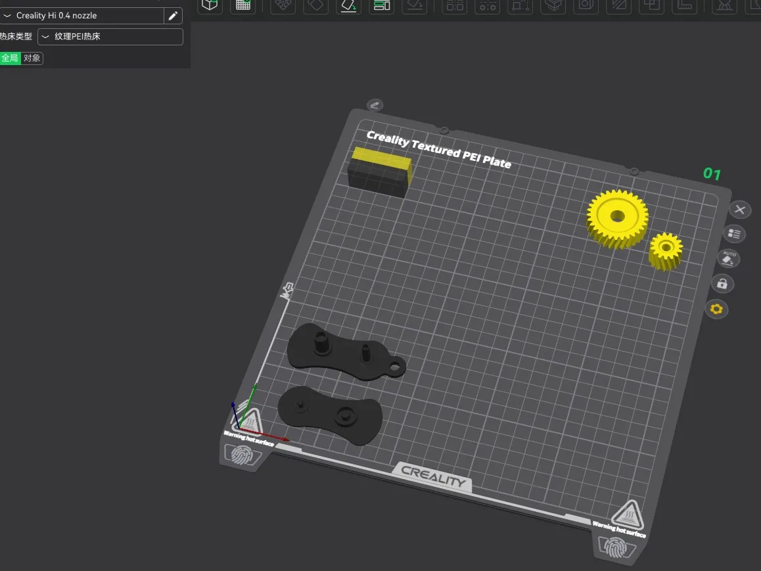
Task: Open the 纹理PEI热床 bed type dropdown
Action: click(110, 36)
